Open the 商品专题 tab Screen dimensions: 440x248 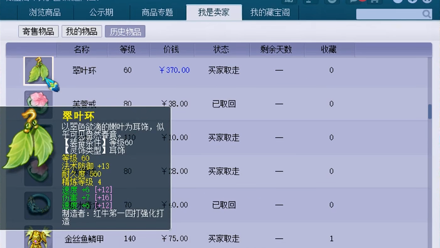point(157,13)
